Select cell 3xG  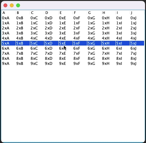[94, 33]
